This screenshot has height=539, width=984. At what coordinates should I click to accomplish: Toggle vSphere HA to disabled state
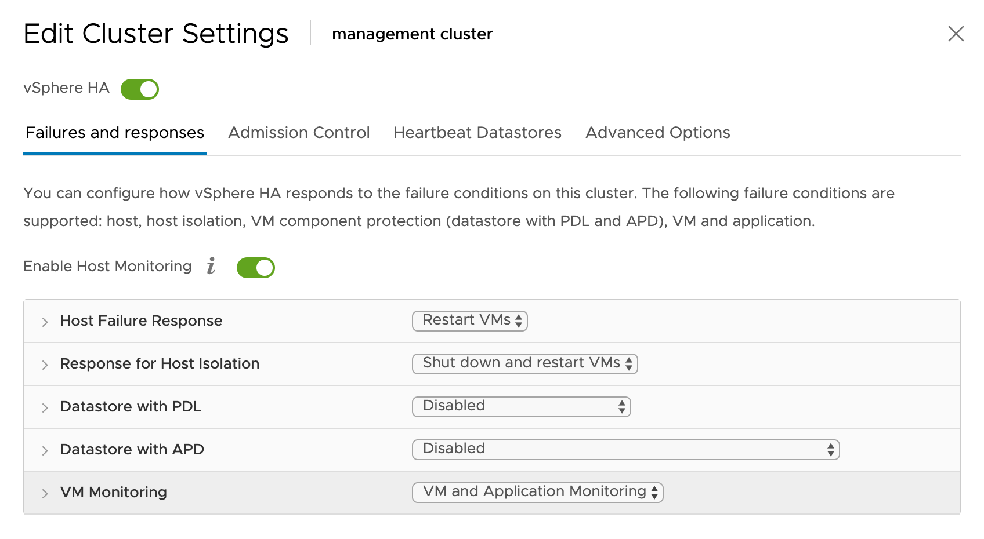[x=140, y=89]
